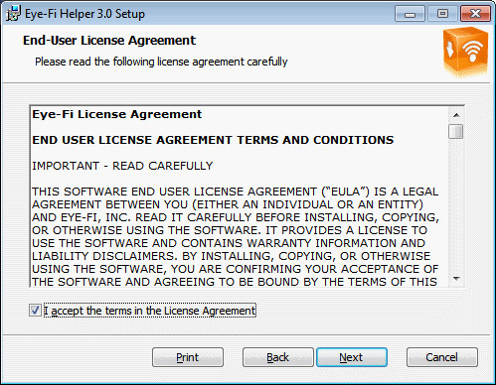Click the 'End-User License Agreement' page title
The height and width of the screenshot is (385, 496).
(x=109, y=41)
